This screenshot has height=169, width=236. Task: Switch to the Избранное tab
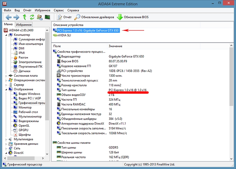pos(24,25)
